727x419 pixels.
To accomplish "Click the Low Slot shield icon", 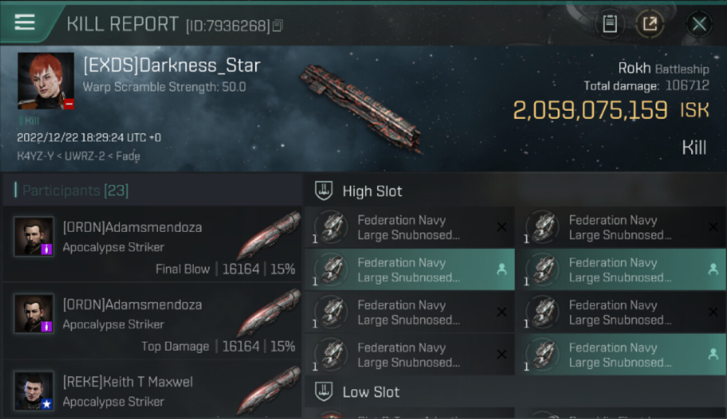I will [324, 392].
